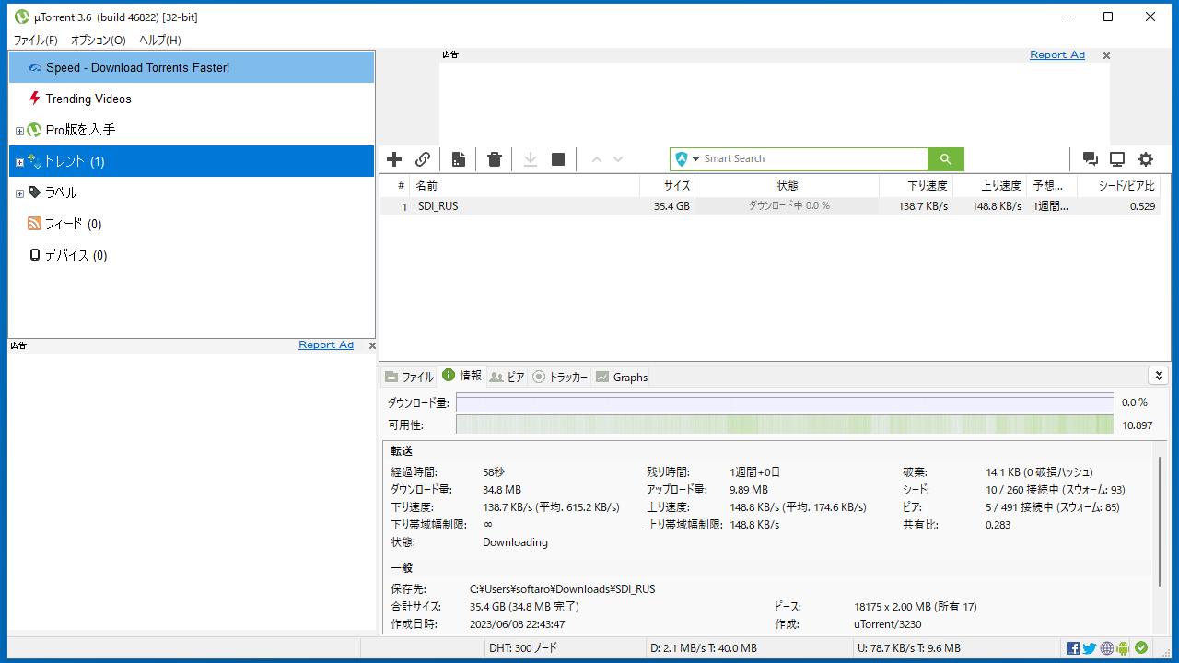This screenshot has height=663, width=1179.
Task: Click the Remove torrent trash icon
Action: coord(495,159)
